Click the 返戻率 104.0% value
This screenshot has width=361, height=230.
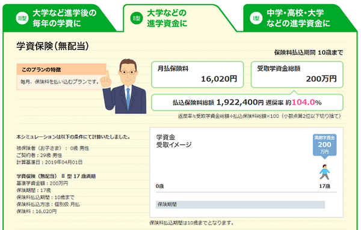click(307, 102)
